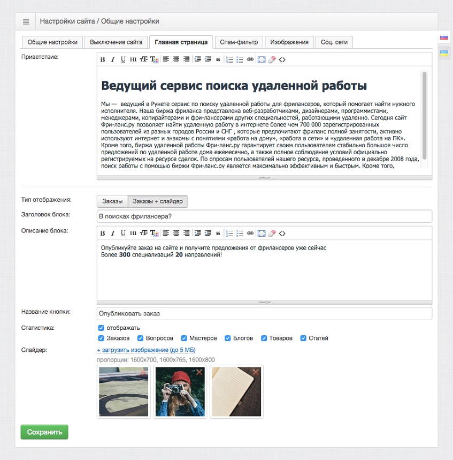453x460 pixels.
Task: Toggle fullscreen mode in the greeting editor
Action: click(262, 59)
